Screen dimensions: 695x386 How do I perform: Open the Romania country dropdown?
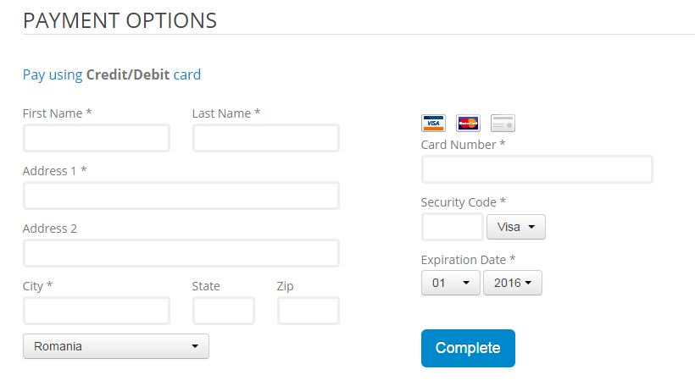[x=116, y=346]
